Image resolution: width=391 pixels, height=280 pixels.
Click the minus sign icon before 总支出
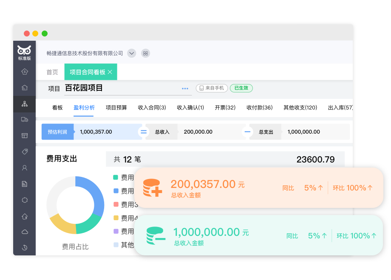[247, 132]
